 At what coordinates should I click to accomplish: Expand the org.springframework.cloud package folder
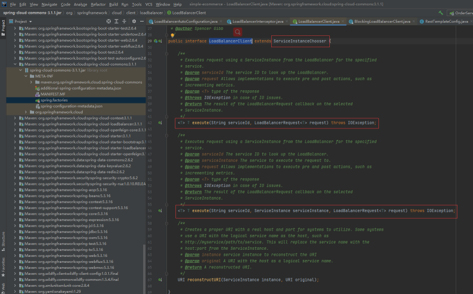point(26,112)
